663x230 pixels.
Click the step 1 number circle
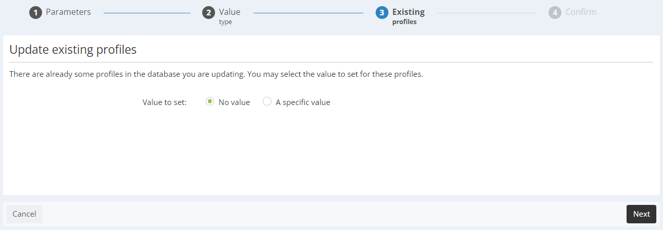pos(35,12)
